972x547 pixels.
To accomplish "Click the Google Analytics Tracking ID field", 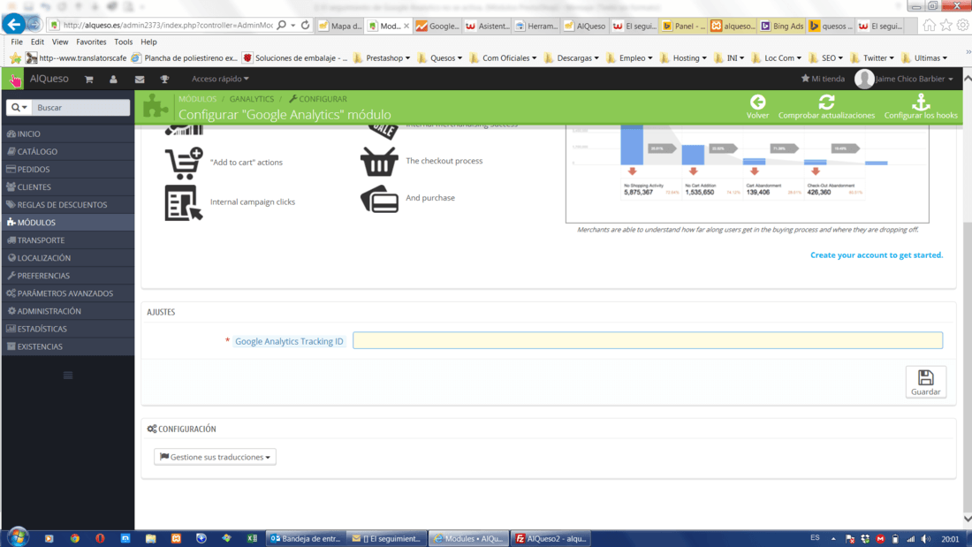I will tap(648, 340).
